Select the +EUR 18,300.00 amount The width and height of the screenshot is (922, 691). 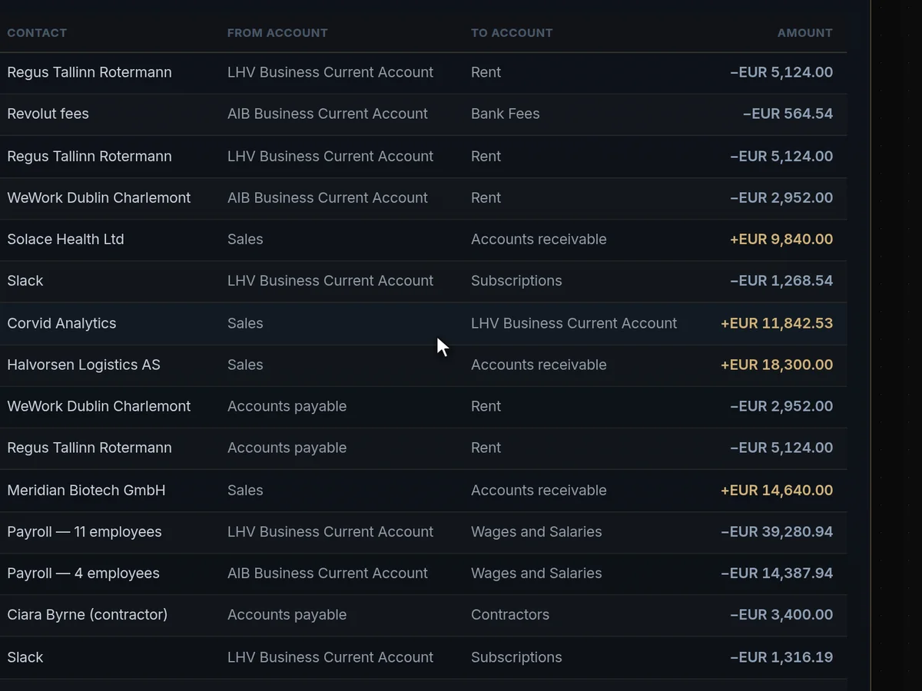(776, 365)
